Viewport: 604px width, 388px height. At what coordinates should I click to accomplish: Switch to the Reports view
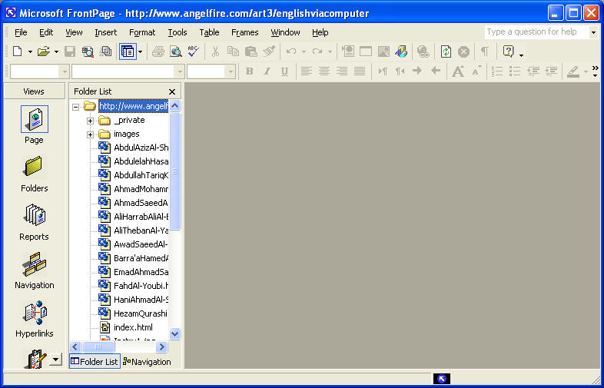coord(34,221)
